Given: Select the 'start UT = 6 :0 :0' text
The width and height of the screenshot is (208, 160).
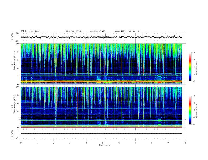Looking at the screenshot, I should 127,31.
